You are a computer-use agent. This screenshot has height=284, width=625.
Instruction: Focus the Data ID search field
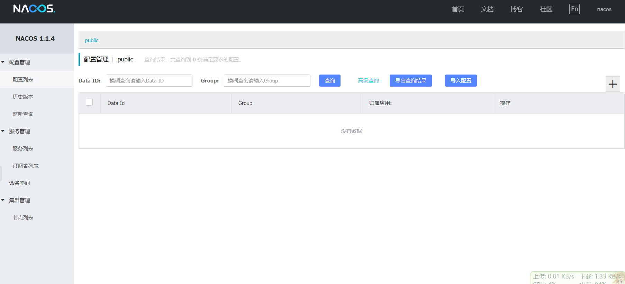[149, 80]
